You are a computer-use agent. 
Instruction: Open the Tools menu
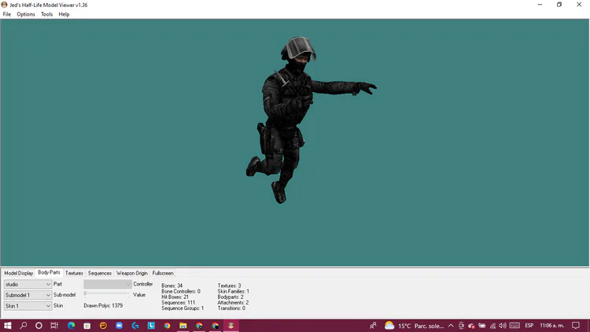pyautogui.click(x=46, y=14)
